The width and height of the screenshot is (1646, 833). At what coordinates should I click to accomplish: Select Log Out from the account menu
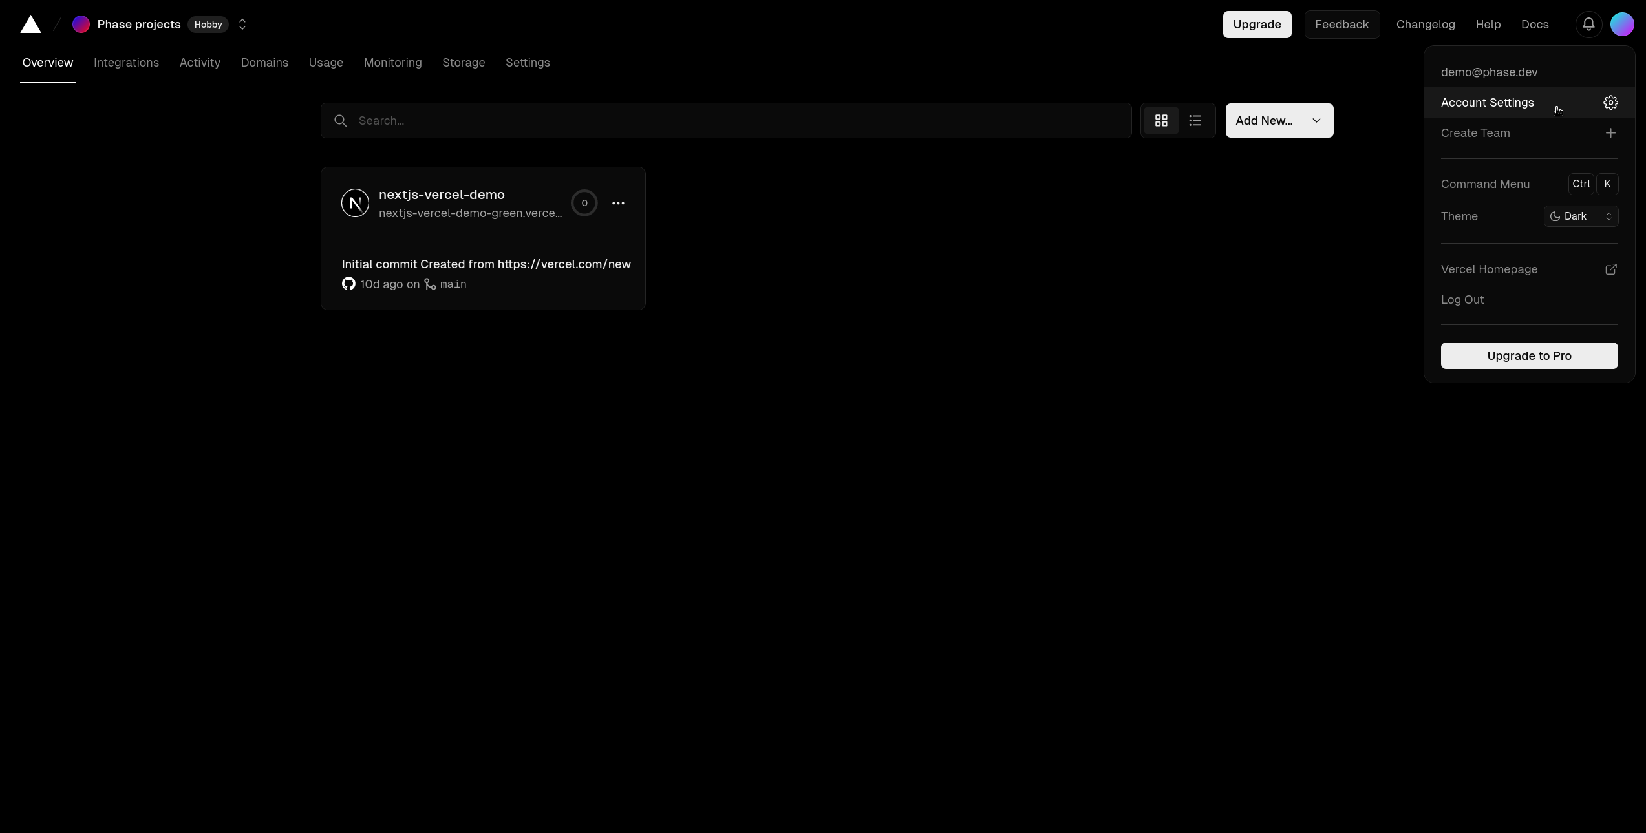click(1463, 299)
